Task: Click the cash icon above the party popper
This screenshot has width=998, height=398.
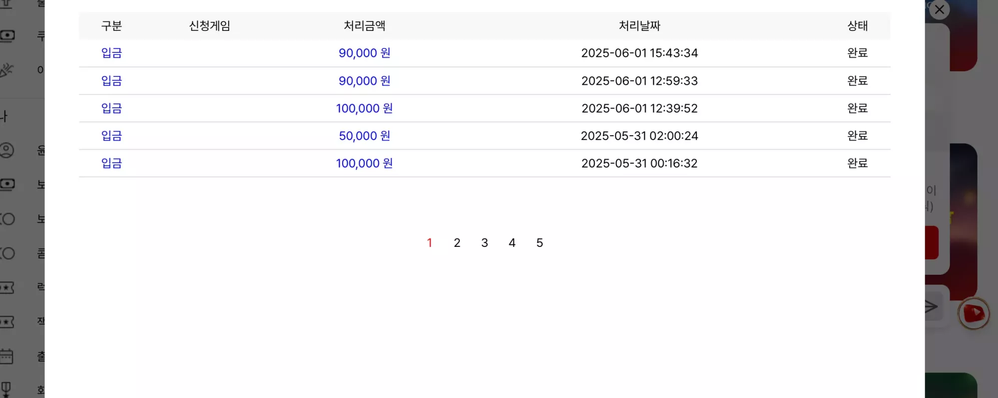Action: pos(7,35)
